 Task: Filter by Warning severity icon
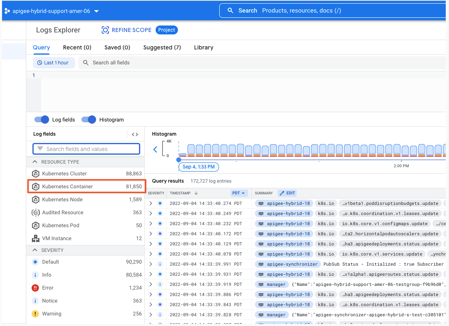coord(35,314)
